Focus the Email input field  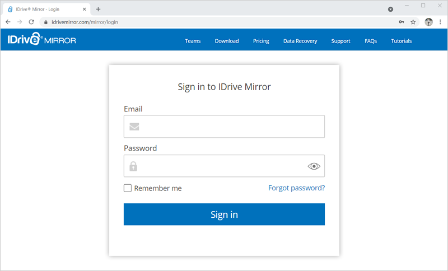(225, 127)
